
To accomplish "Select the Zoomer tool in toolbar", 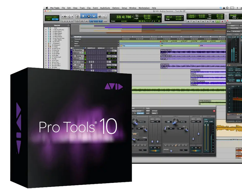I will [78, 16].
